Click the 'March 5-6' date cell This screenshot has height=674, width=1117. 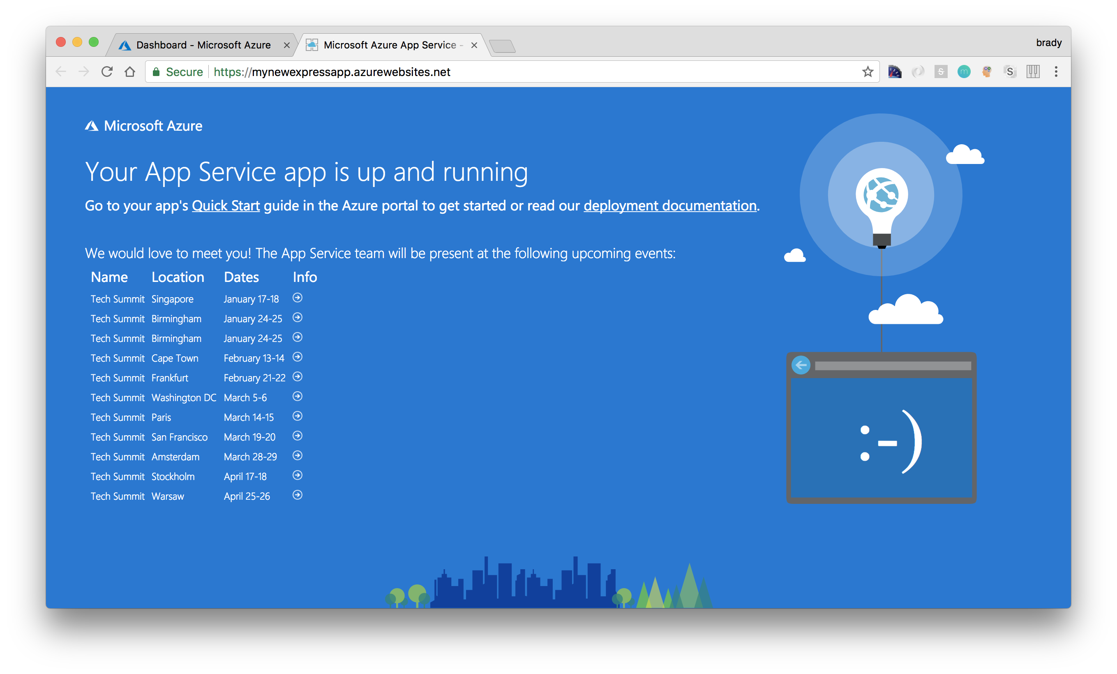[x=245, y=397]
